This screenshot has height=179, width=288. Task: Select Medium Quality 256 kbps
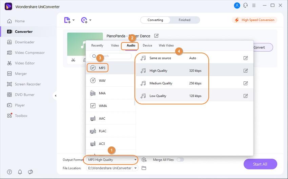(194, 83)
